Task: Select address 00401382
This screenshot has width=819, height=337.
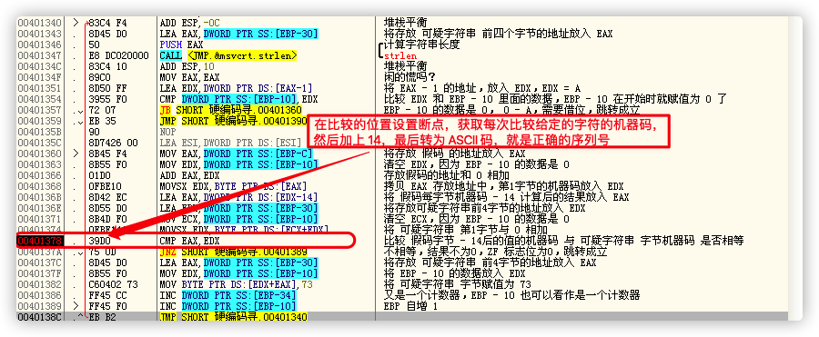Action: [x=40, y=284]
